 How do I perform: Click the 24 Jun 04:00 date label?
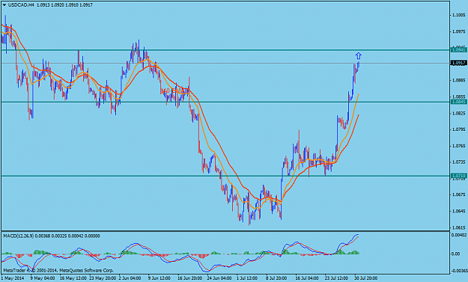pos(219,278)
